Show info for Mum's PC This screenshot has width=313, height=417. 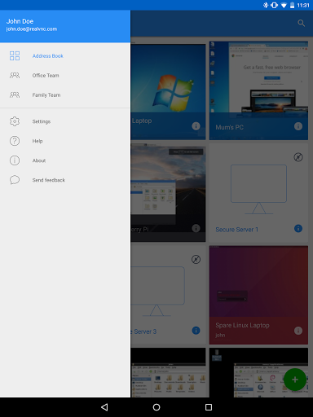pos(298,126)
